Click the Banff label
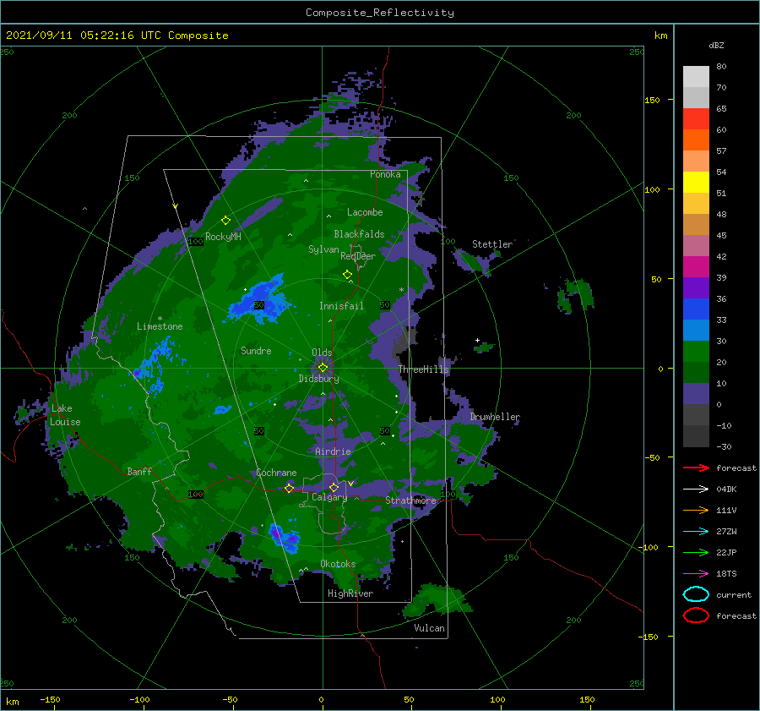This screenshot has width=760, height=711. click(139, 471)
